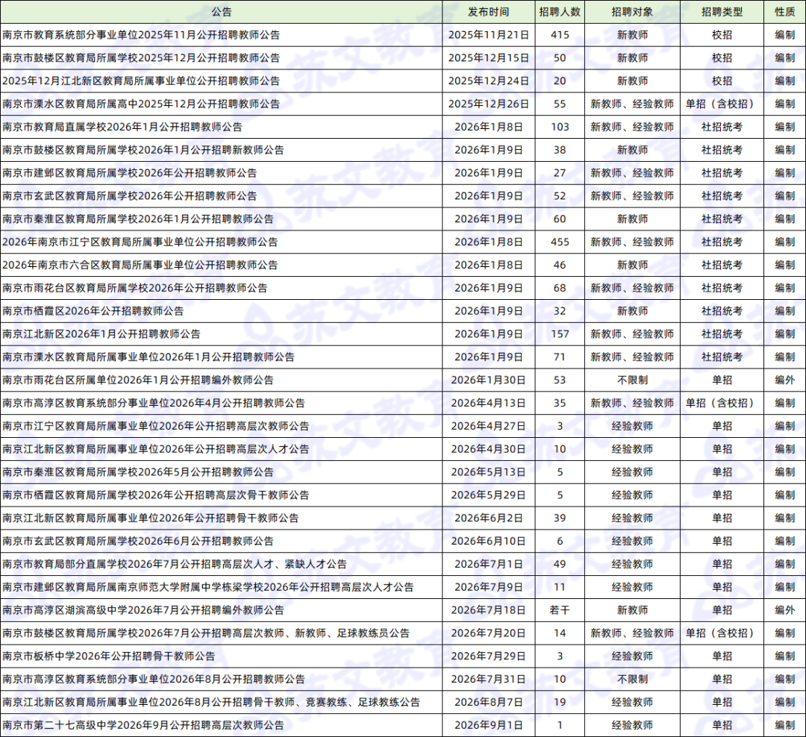806x737 pixels.
Task: Select the date '2026年8月7日'
Action: [488, 703]
